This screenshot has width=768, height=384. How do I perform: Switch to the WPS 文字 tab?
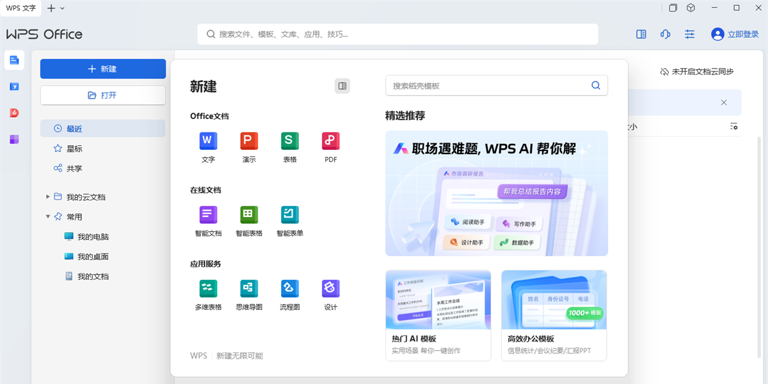[20, 8]
